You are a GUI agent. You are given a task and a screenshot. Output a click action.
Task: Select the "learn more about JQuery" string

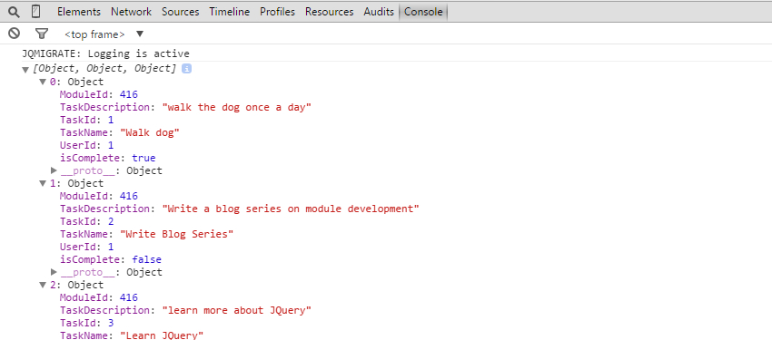pyautogui.click(x=237, y=310)
